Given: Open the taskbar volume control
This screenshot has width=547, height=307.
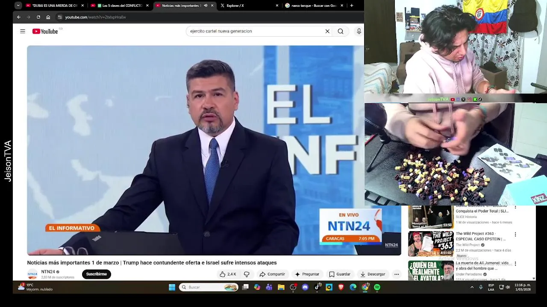Looking at the screenshot, I should click(508, 287).
